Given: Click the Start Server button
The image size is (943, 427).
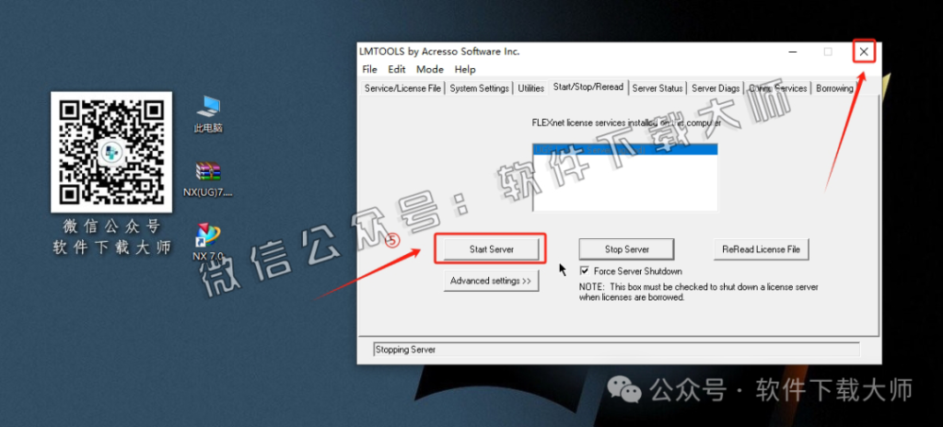Looking at the screenshot, I should tap(491, 249).
